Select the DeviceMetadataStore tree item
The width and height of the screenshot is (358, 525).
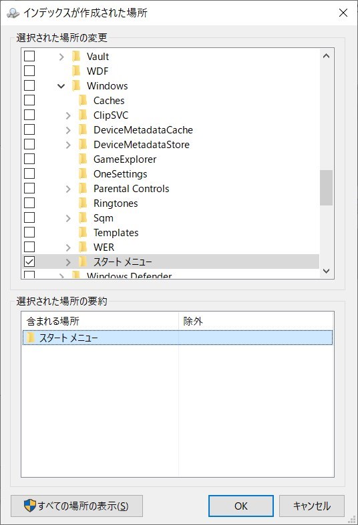[142, 144]
